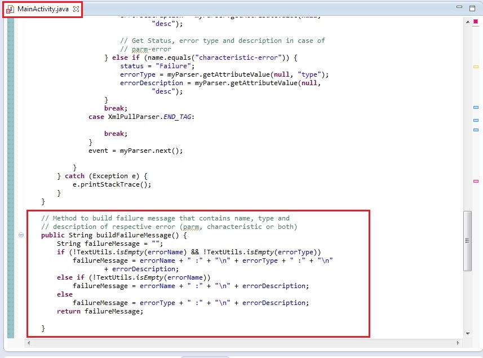483x358 pixels.
Task: Maximize the editor area
Action: tap(472, 8)
